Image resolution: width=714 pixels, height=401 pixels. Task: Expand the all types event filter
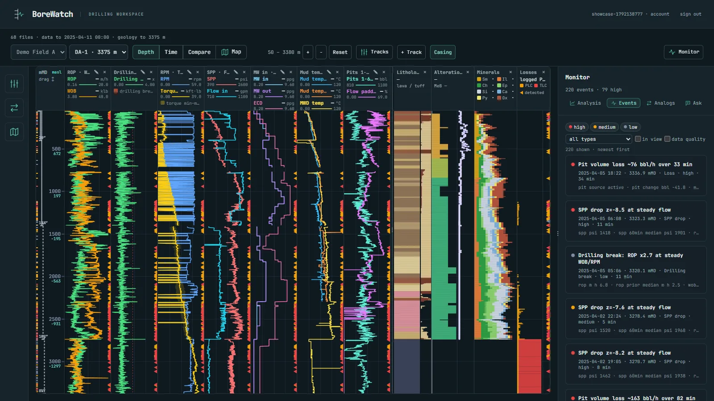[598, 139]
